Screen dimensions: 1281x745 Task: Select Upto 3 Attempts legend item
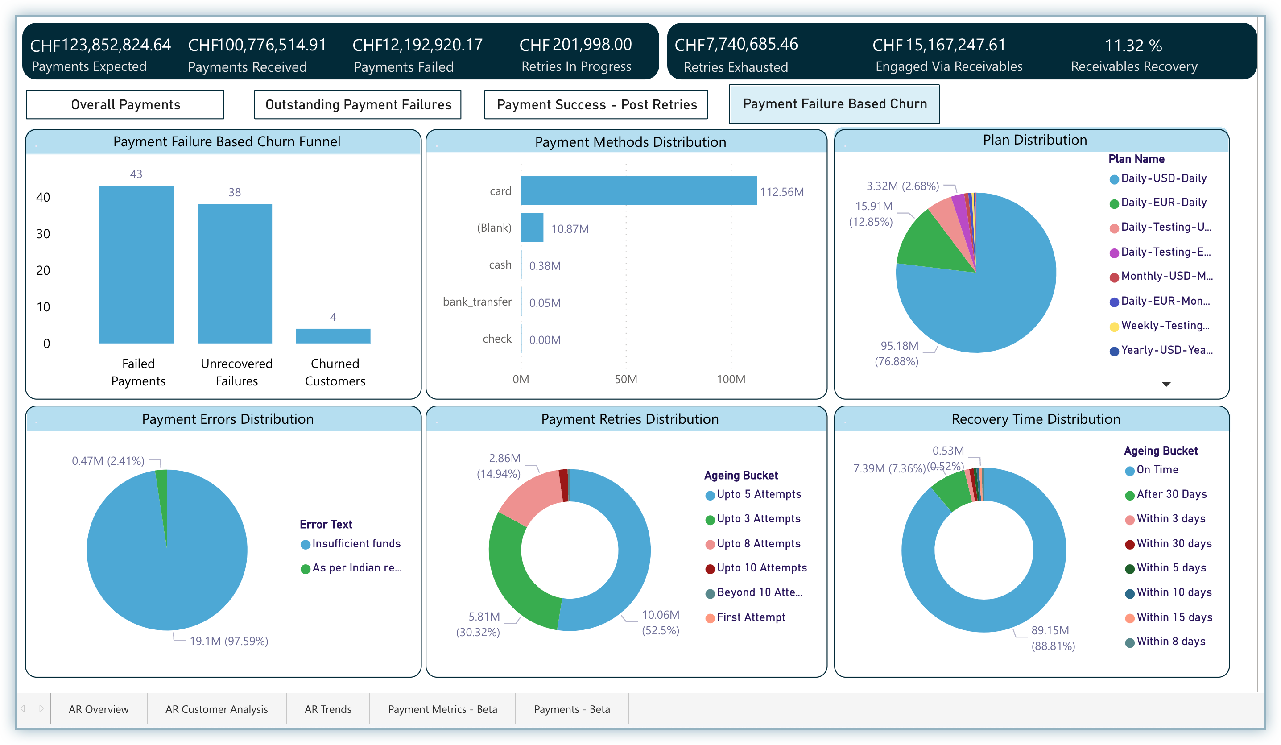[753, 519]
